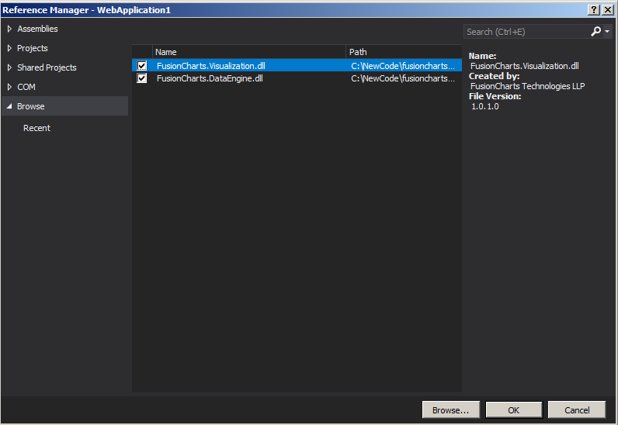Select the Recent subcategory
618x425 pixels.
36,128
